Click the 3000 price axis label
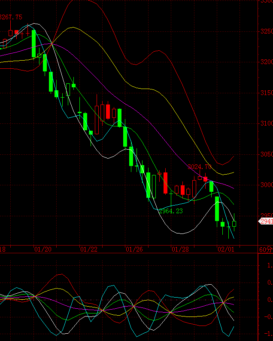Screen dimensions: 273x341 tap(267, 185)
